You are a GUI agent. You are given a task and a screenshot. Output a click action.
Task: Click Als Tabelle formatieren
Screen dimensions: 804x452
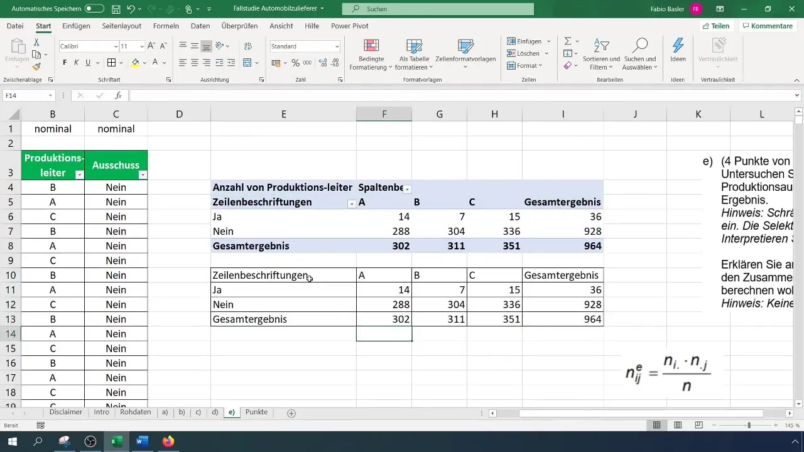coord(414,55)
